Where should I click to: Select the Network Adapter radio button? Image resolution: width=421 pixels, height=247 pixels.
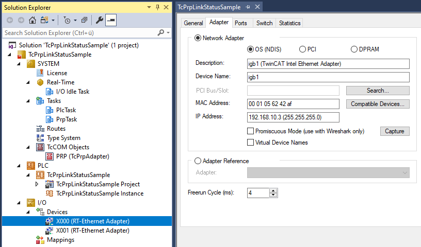click(x=198, y=38)
